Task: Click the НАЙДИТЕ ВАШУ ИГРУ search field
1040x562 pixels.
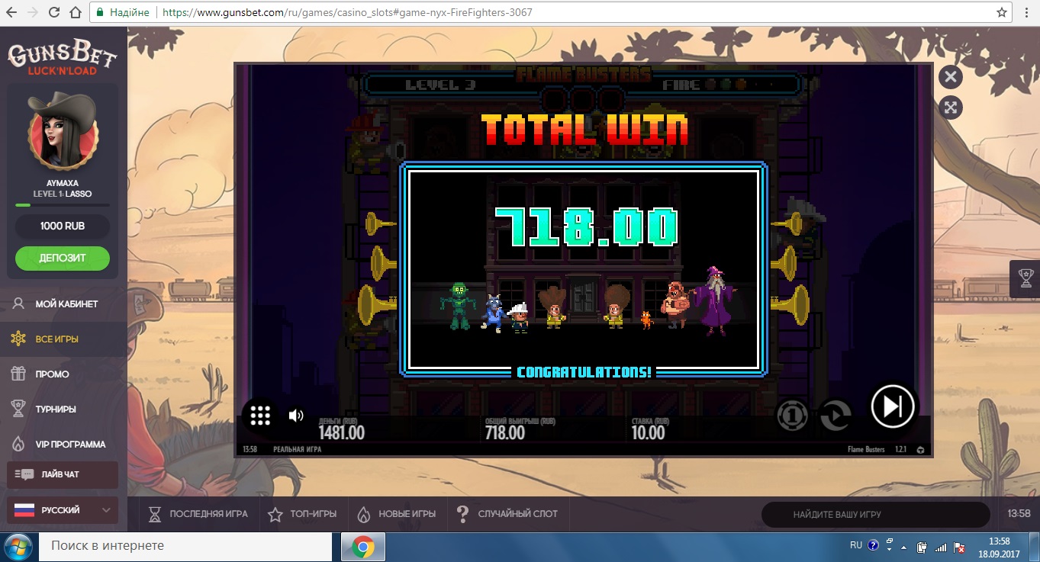Action: 876,515
